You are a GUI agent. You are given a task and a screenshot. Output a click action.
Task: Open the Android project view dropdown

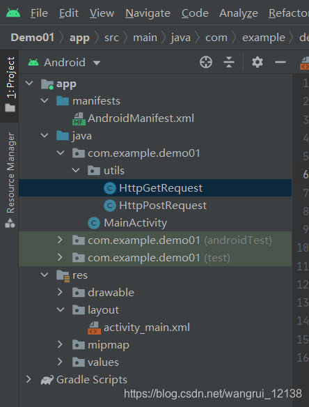(64, 63)
